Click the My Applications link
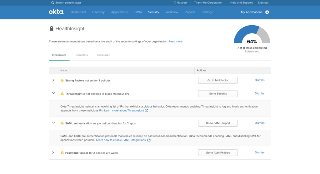 tap(252, 12)
